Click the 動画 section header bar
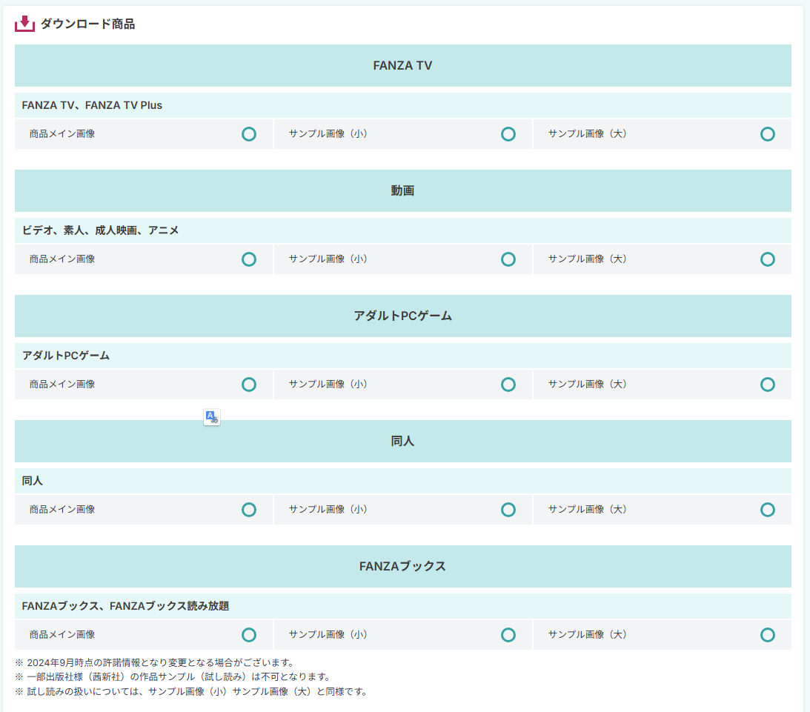Image resolution: width=810 pixels, height=712 pixels. pos(402,191)
